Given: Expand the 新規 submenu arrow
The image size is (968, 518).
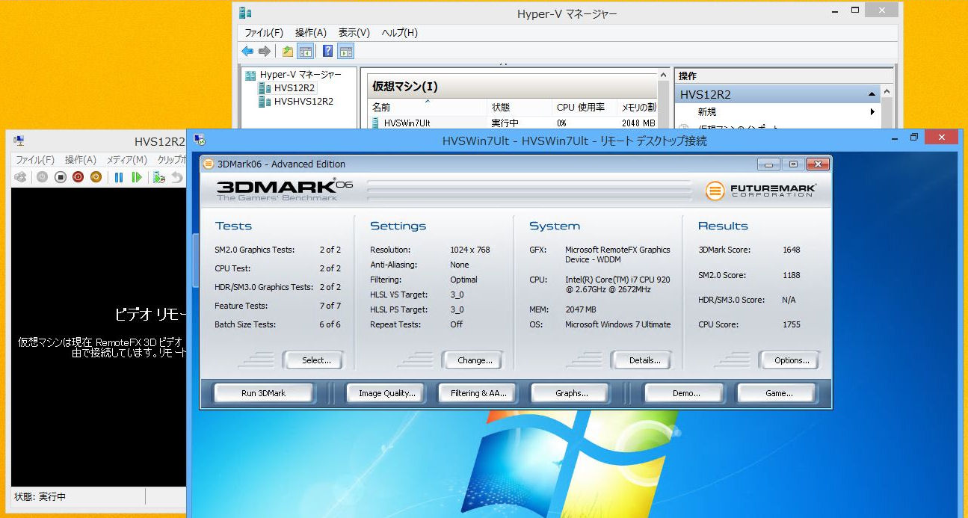Looking at the screenshot, I should (872, 112).
